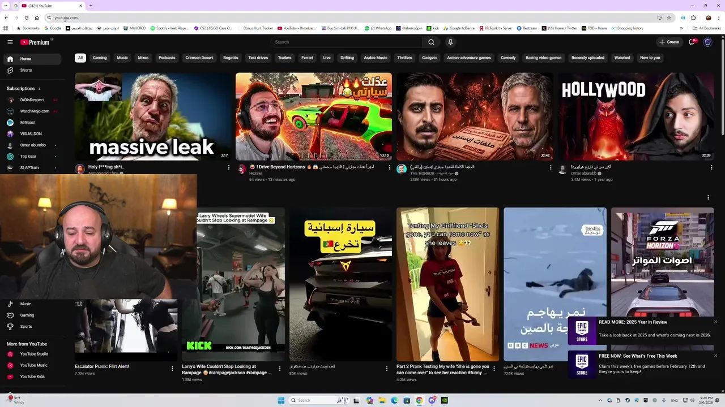
Task: Show hidden system tray icons
Action: click(x=601, y=400)
